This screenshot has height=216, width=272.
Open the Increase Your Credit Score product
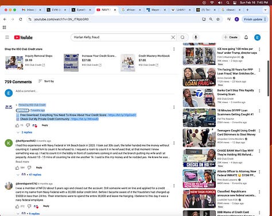click(90, 62)
